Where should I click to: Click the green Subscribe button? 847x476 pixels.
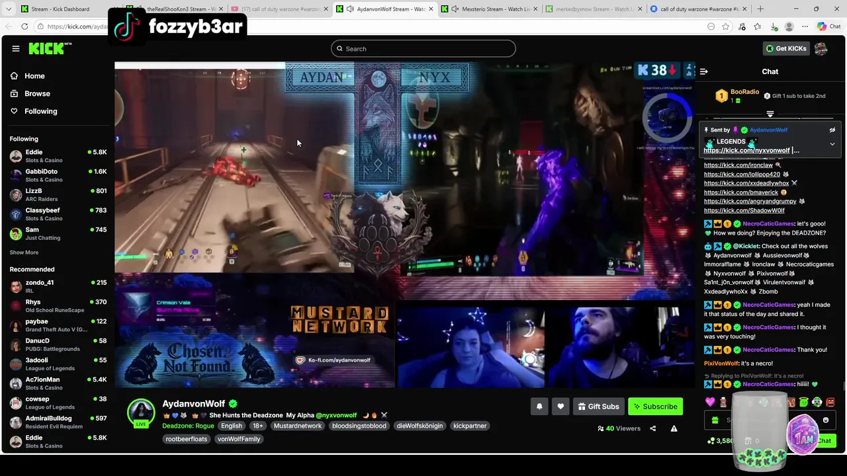tap(655, 407)
